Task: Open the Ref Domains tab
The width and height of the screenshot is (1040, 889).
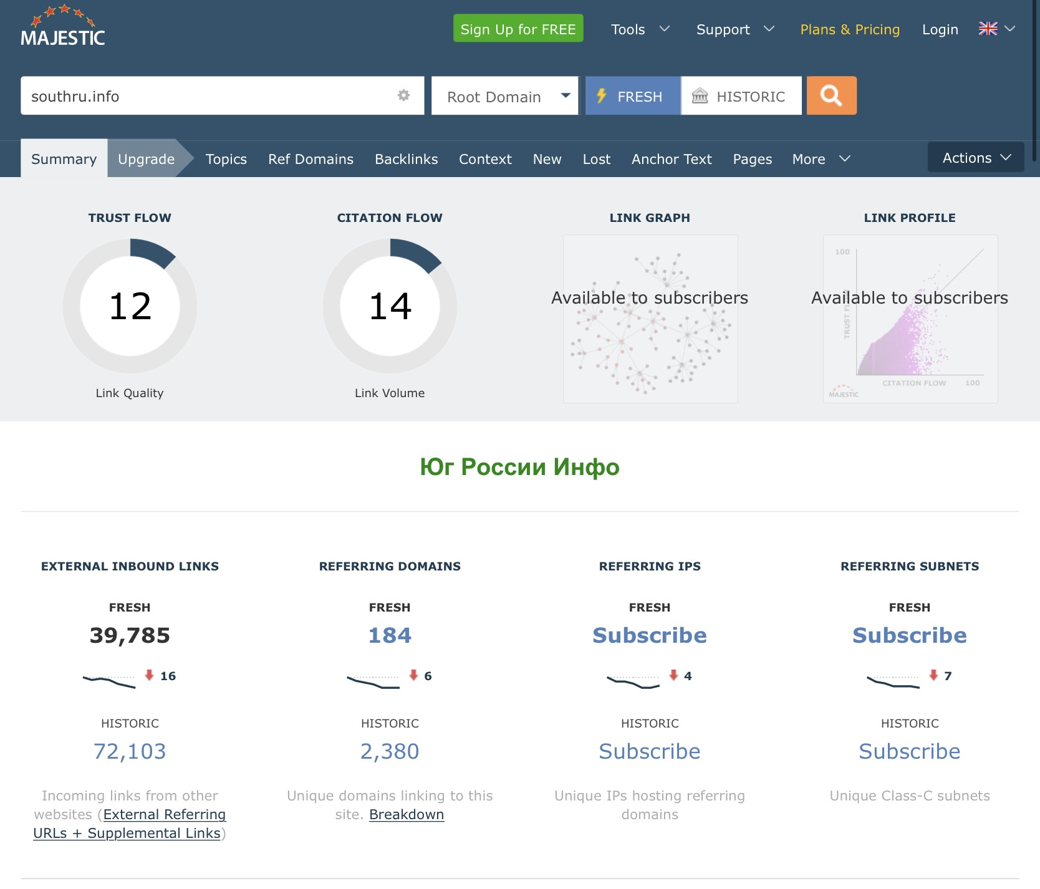Action: 311,159
